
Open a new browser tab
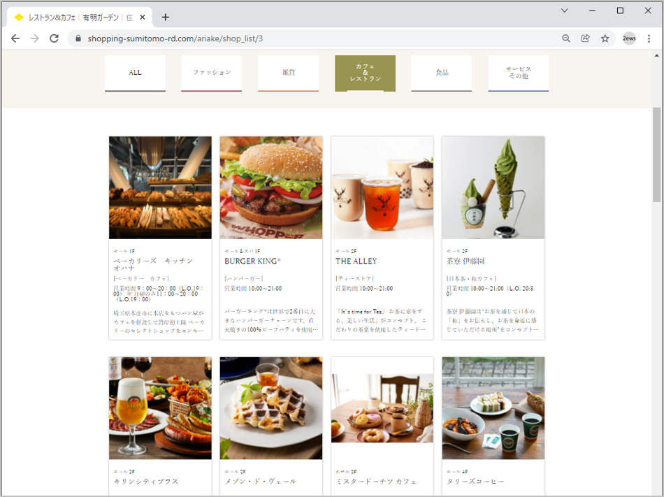pos(166,17)
